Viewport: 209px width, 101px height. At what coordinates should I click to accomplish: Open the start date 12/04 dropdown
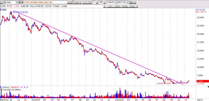116,2
